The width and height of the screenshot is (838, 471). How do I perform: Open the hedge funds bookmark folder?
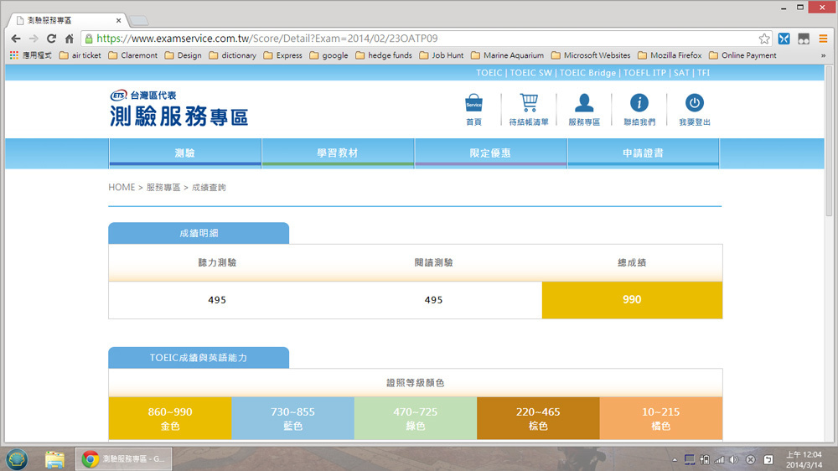(x=384, y=55)
